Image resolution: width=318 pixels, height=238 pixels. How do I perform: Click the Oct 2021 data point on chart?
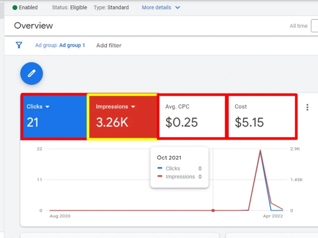pyautogui.click(x=213, y=210)
